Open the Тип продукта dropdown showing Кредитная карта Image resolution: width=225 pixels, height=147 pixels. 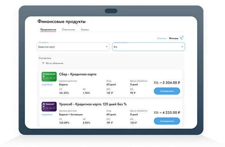[73, 47]
